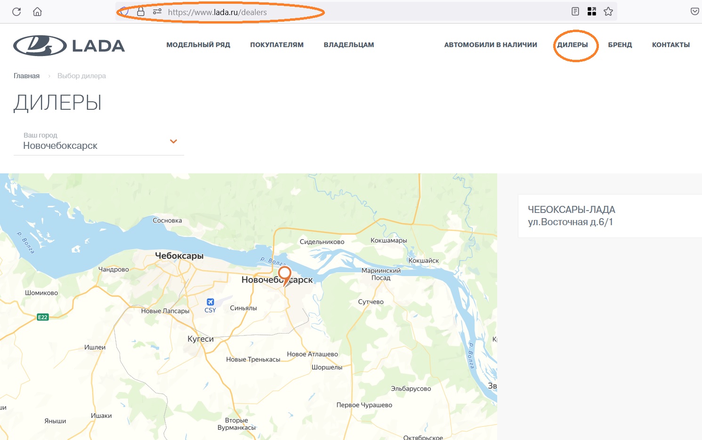Go to the browser home page
The height and width of the screenshot is (440, 702).
click(37, 12)
